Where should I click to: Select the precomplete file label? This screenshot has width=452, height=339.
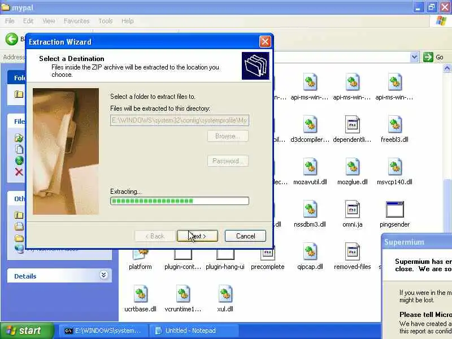[267, 267]
